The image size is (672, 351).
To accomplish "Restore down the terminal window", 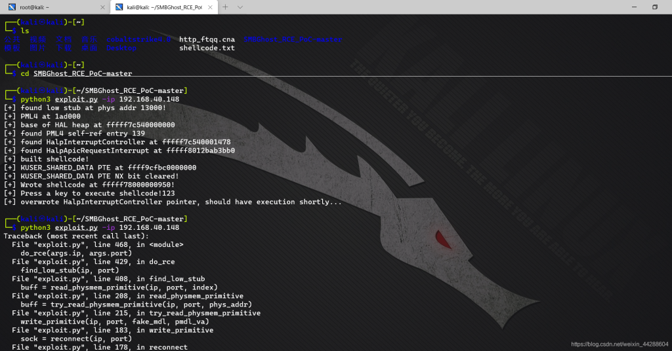I will point(655,7).
